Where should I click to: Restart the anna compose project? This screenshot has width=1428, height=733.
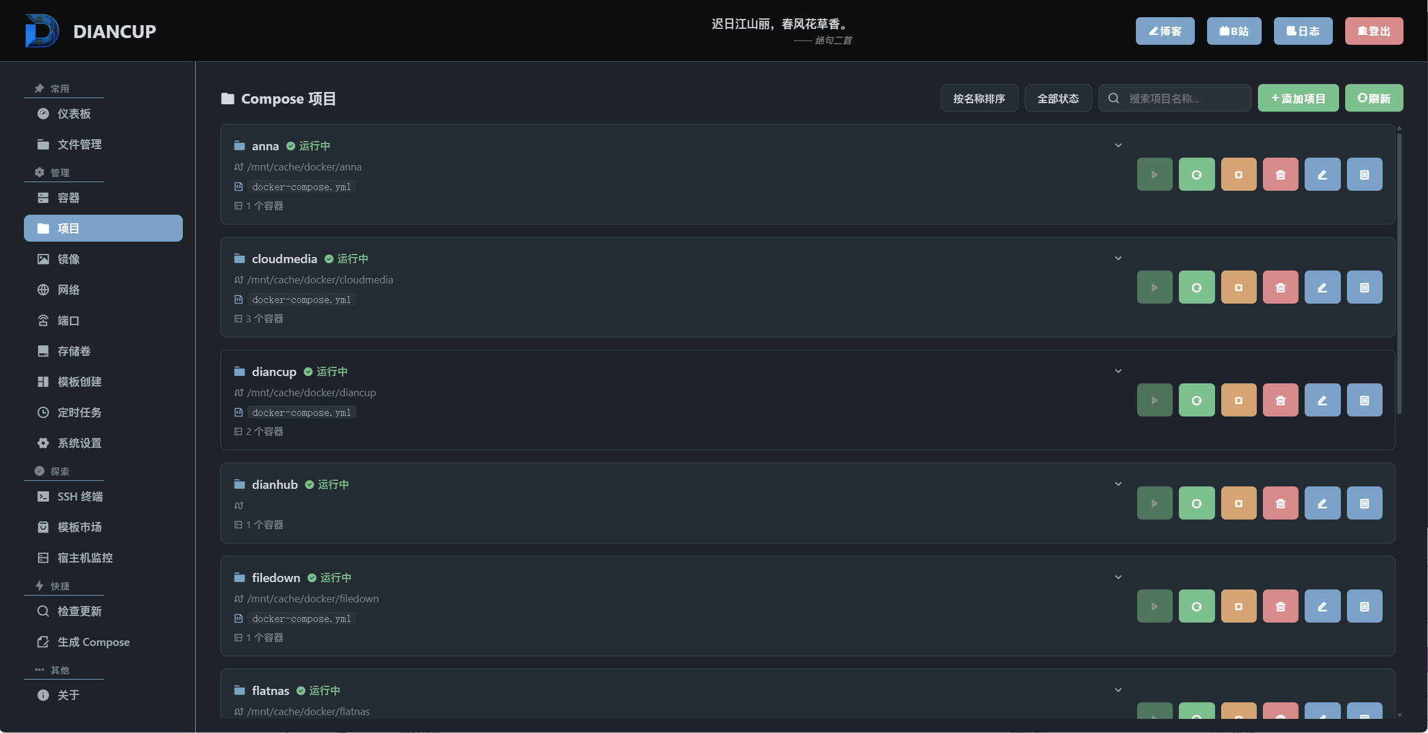[x=1196, y=175]
